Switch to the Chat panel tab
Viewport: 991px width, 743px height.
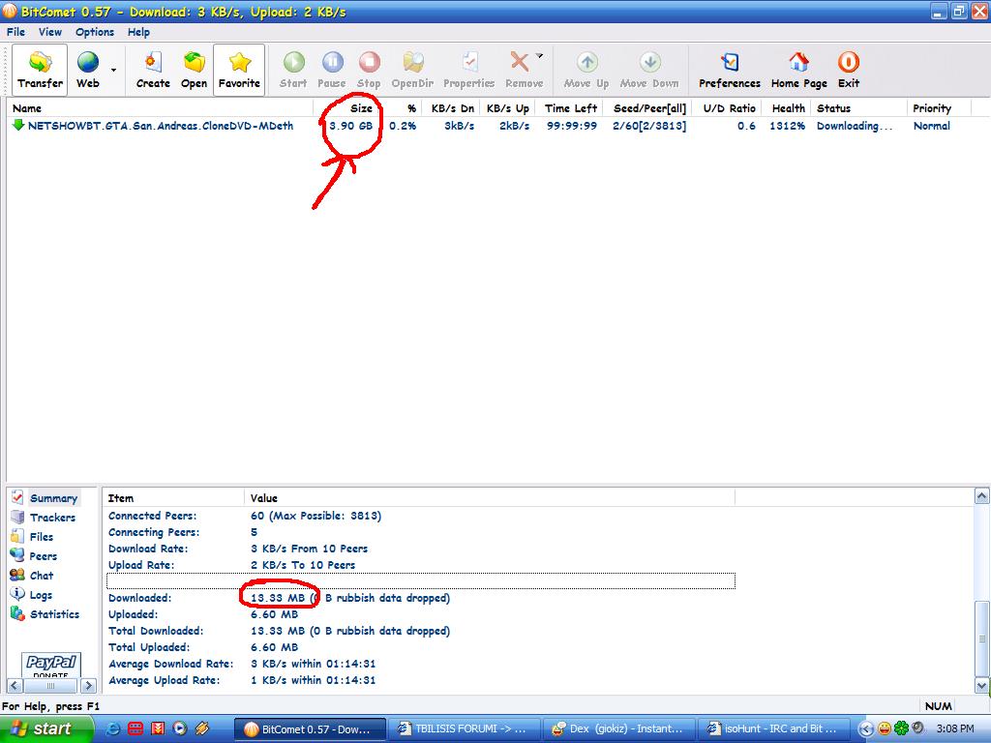(41, 576)
